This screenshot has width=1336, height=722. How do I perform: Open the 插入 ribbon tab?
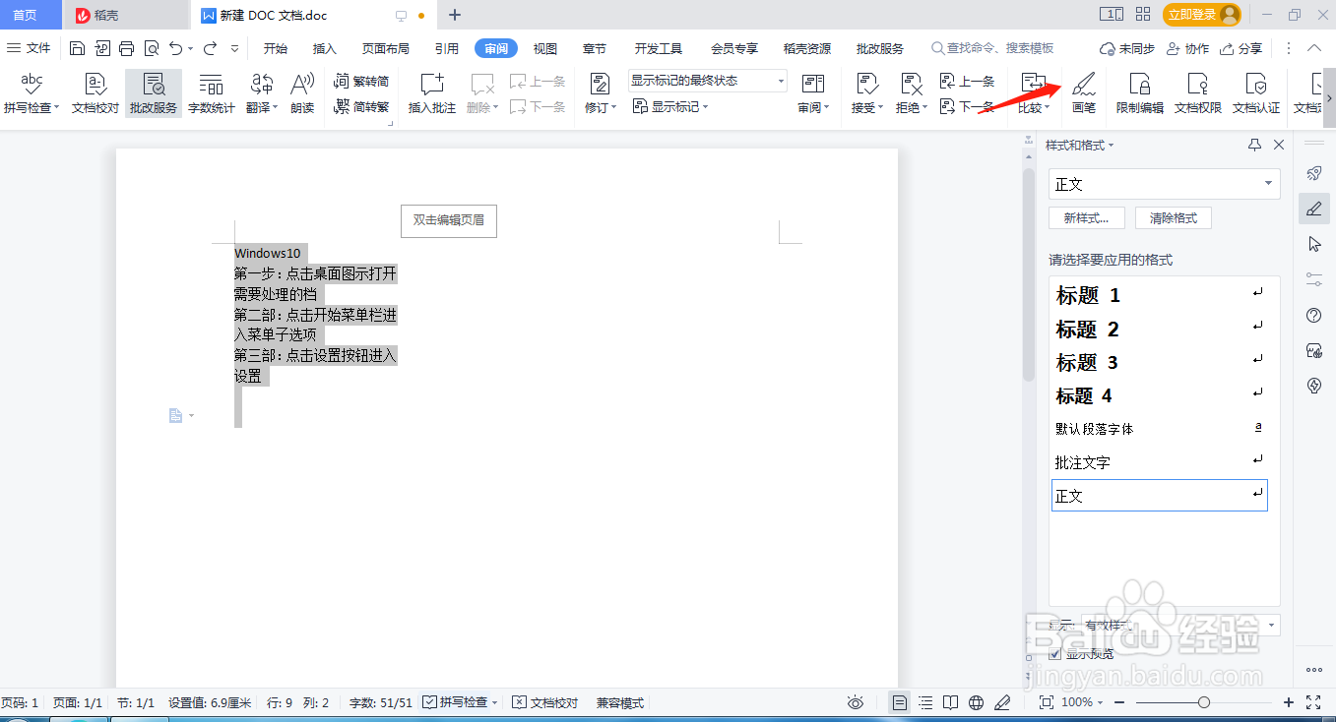tap(324, 46)
